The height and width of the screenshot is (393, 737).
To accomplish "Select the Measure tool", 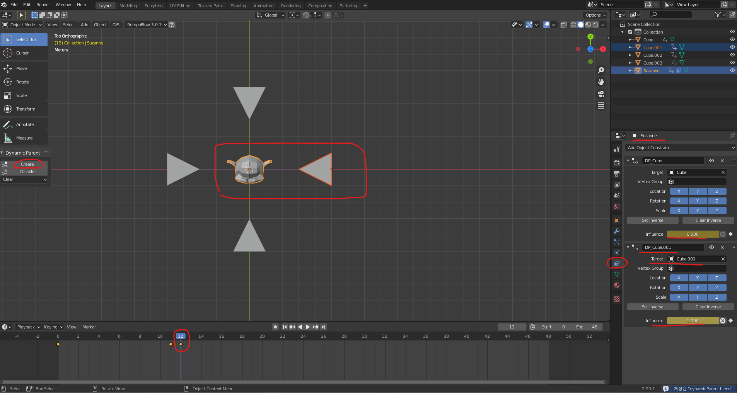I will click(24, 138).
